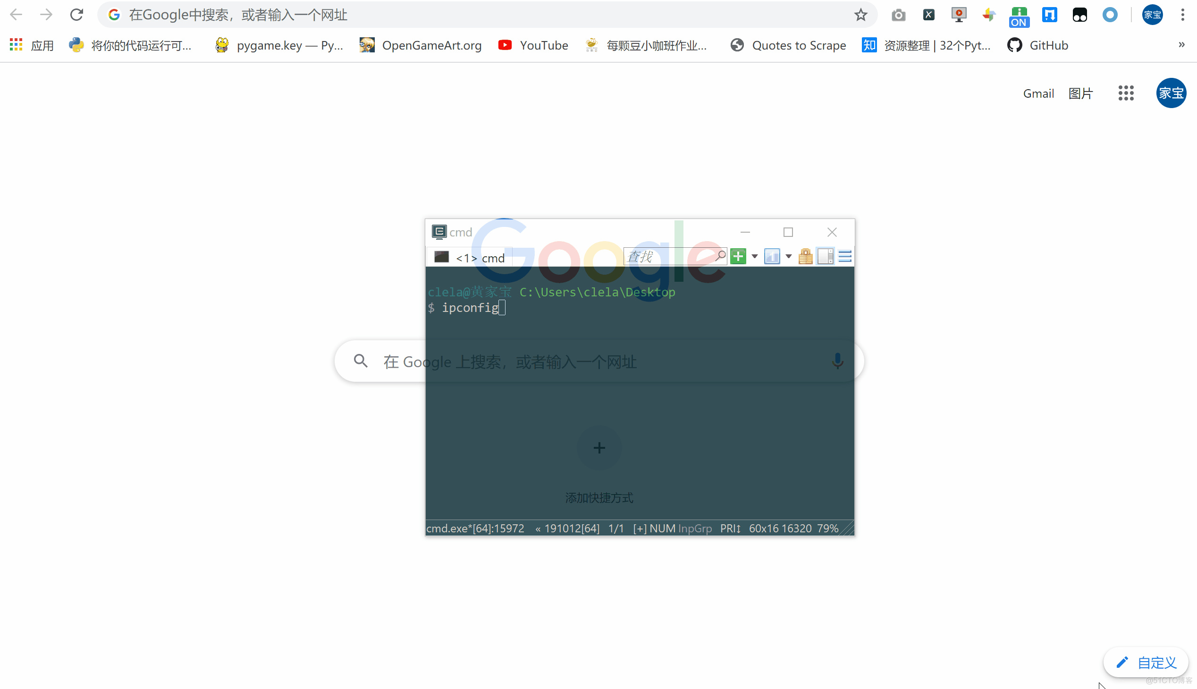
Task: Click the Chrome bookmark star icon
Action: tap(861, 15)
